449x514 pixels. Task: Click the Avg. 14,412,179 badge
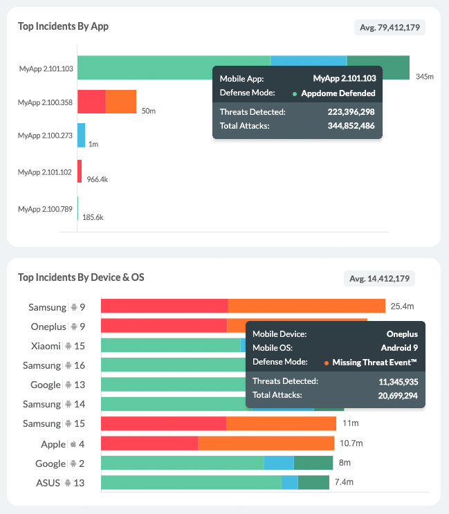click(379, 279)
